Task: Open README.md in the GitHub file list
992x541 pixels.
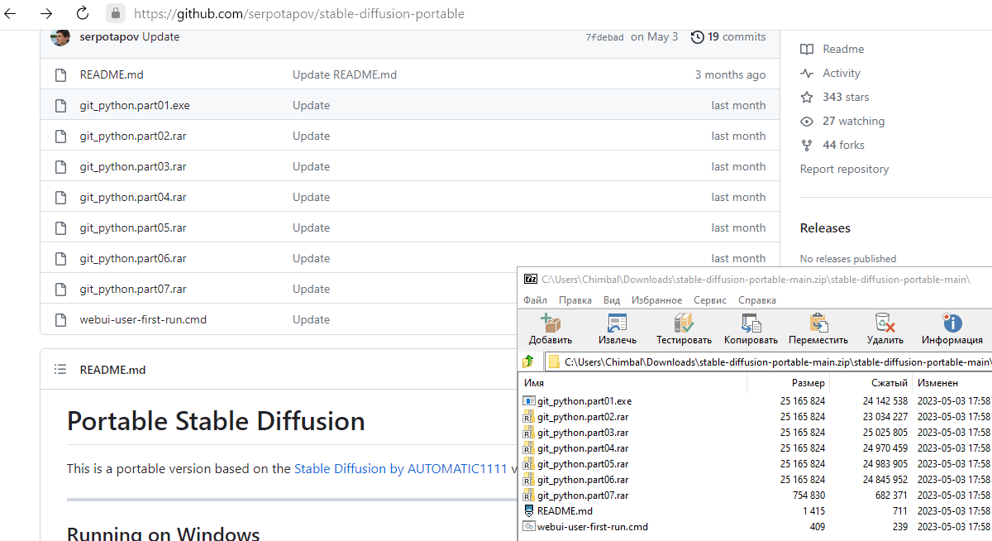Action: pyautogui.click(x=112, y=74)
